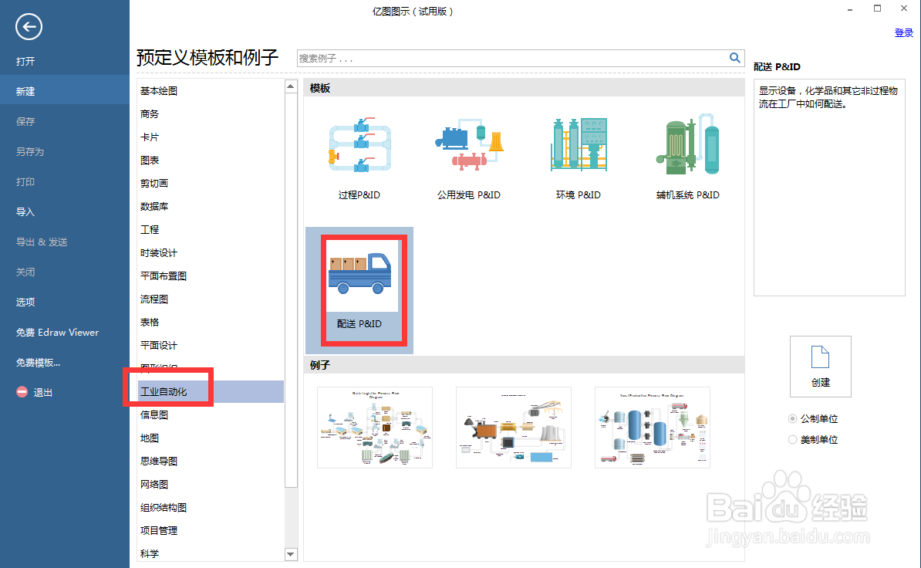The width and height of the screenshot is (921, 568).
Task: Open the third example diagram thumbnail
Action: [x=652, y=427]
